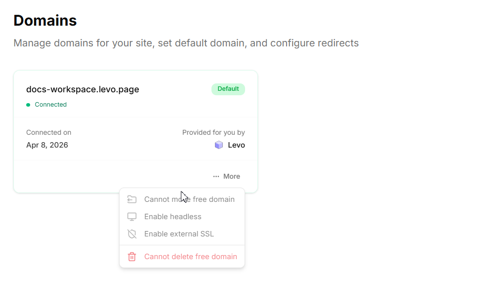The height and width of the screenshot is (307, 501).
Task: Click the green Default badge
Action: coord(228,89)
